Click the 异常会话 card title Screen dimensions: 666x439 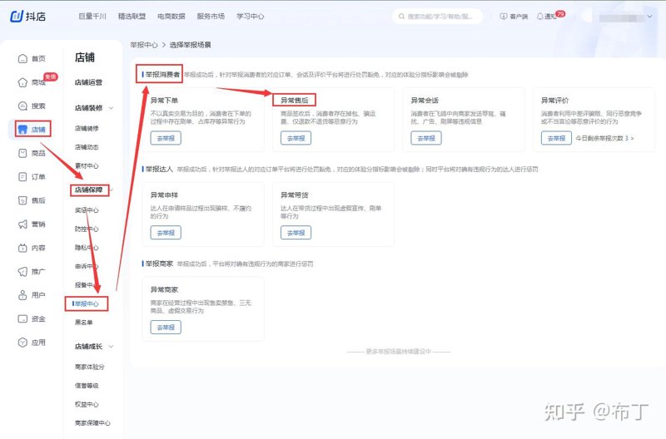tap(425, 101)
